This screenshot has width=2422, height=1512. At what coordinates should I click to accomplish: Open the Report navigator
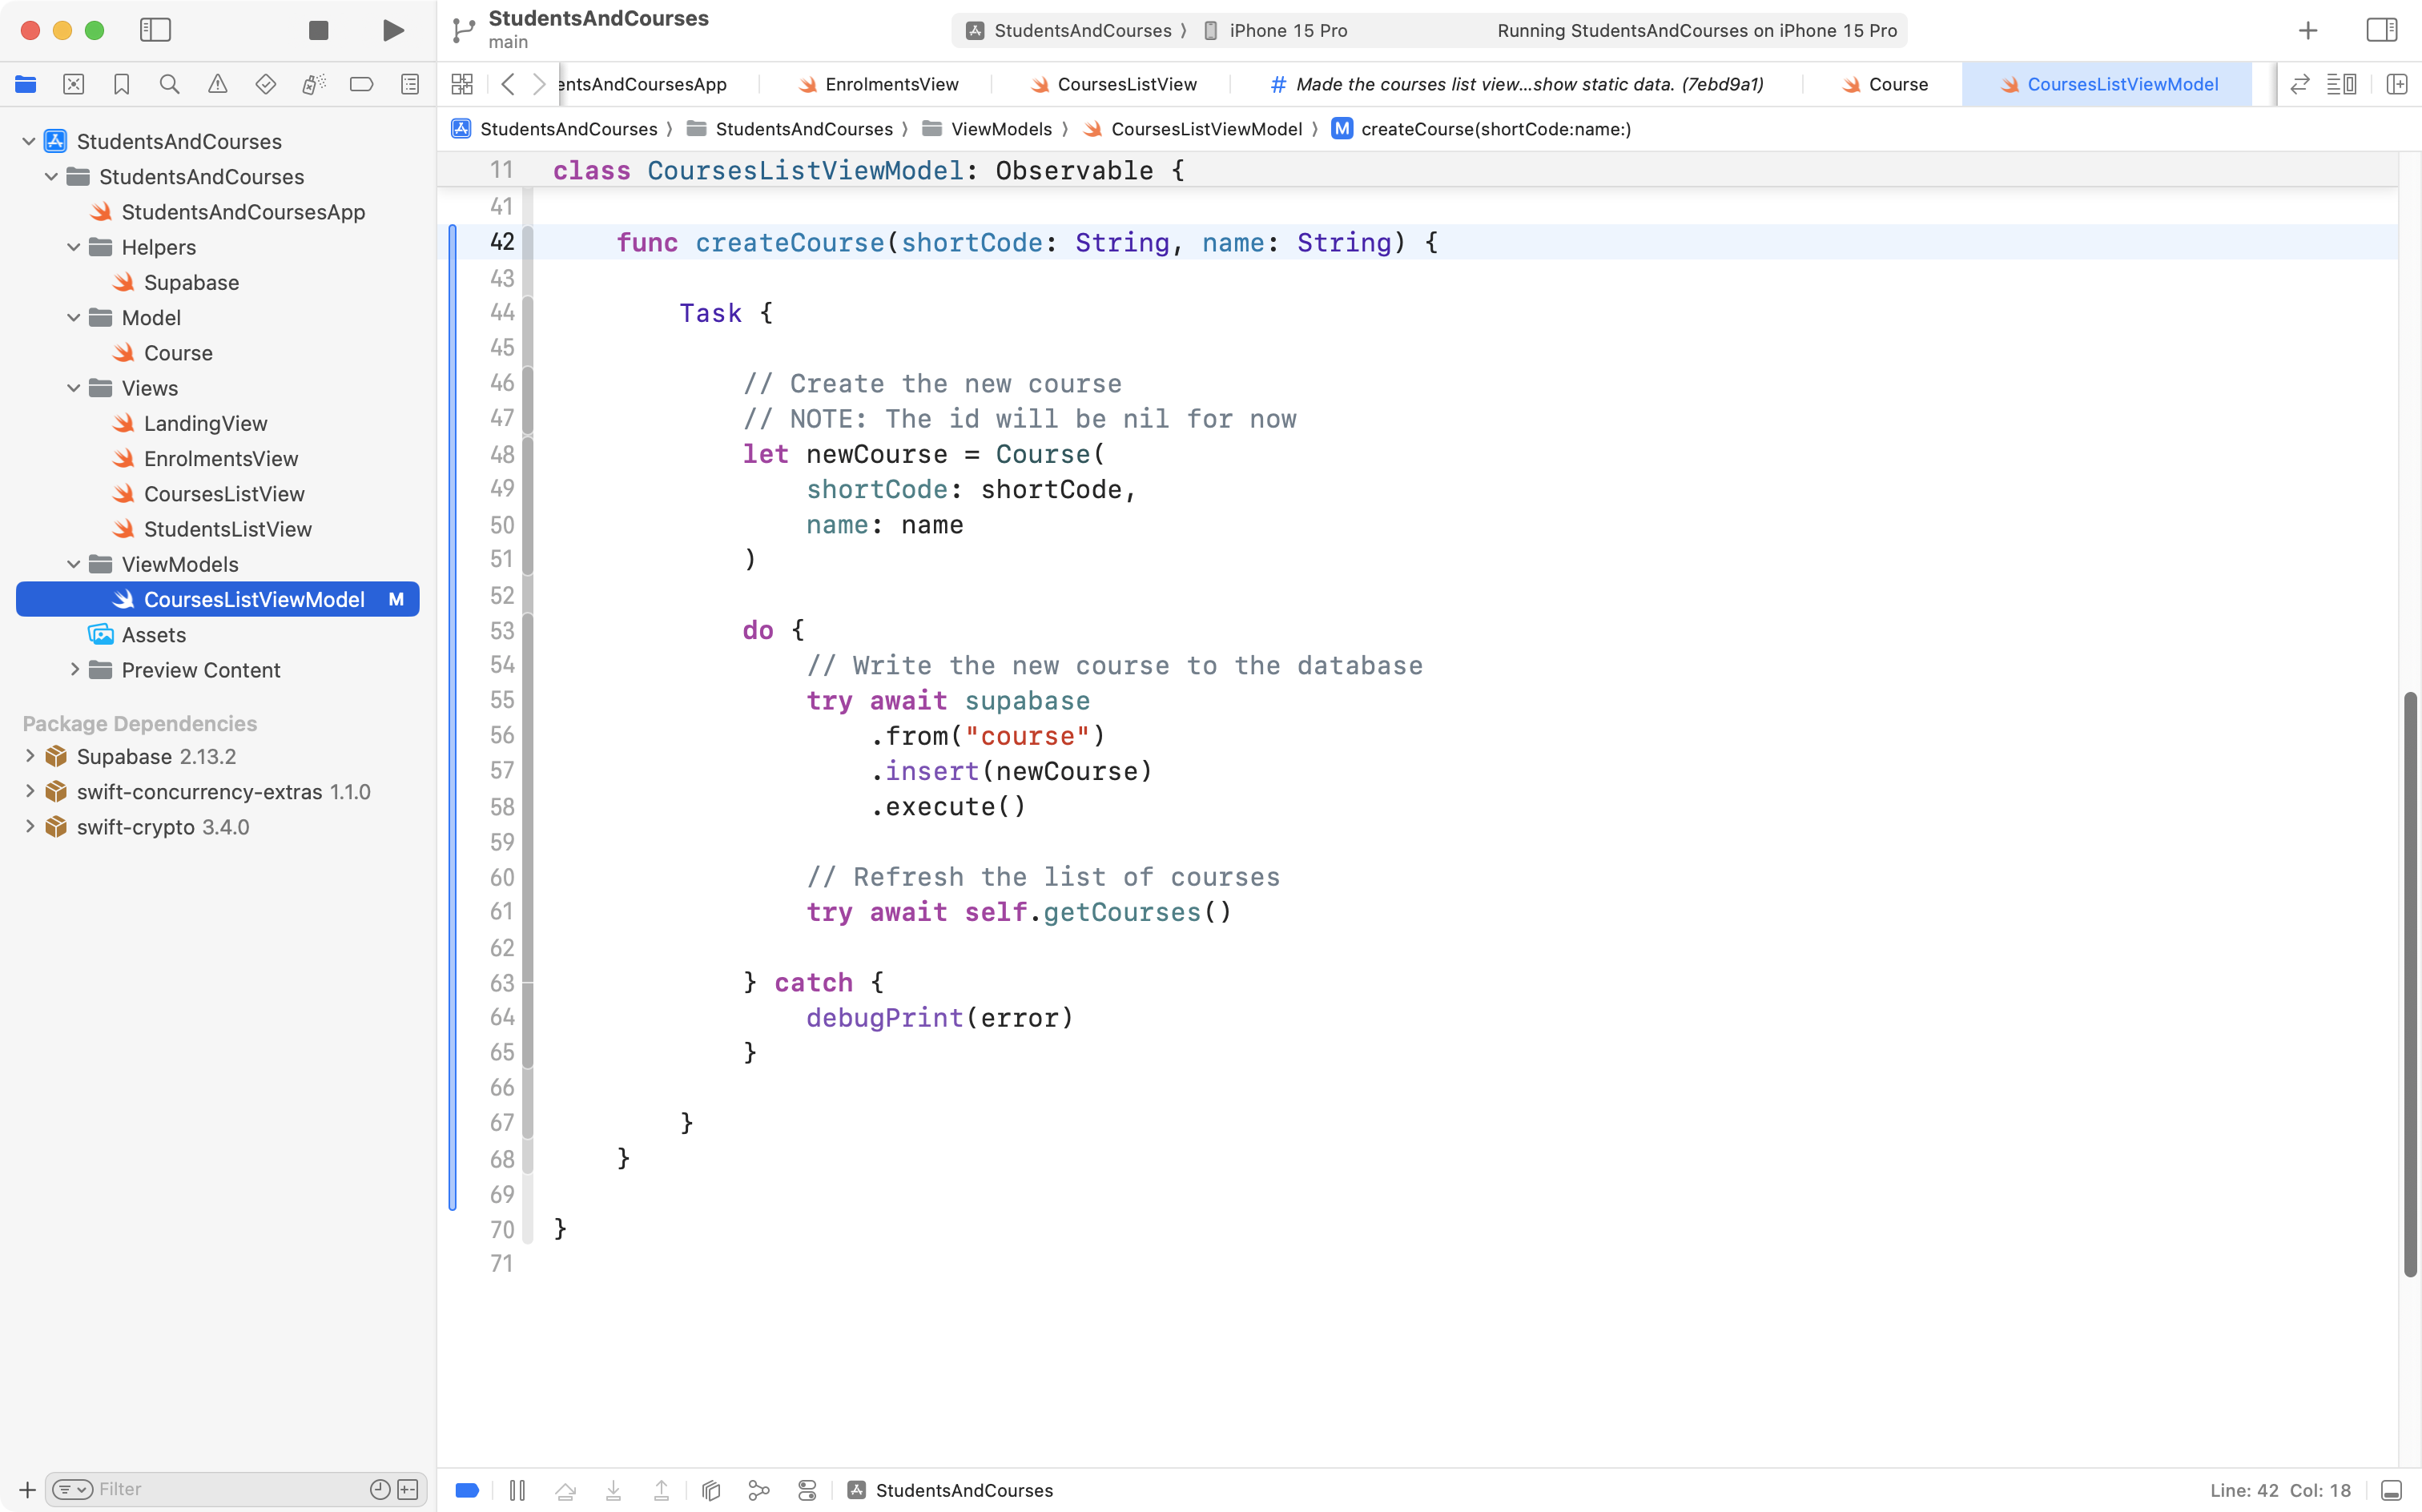pos(409,84)
